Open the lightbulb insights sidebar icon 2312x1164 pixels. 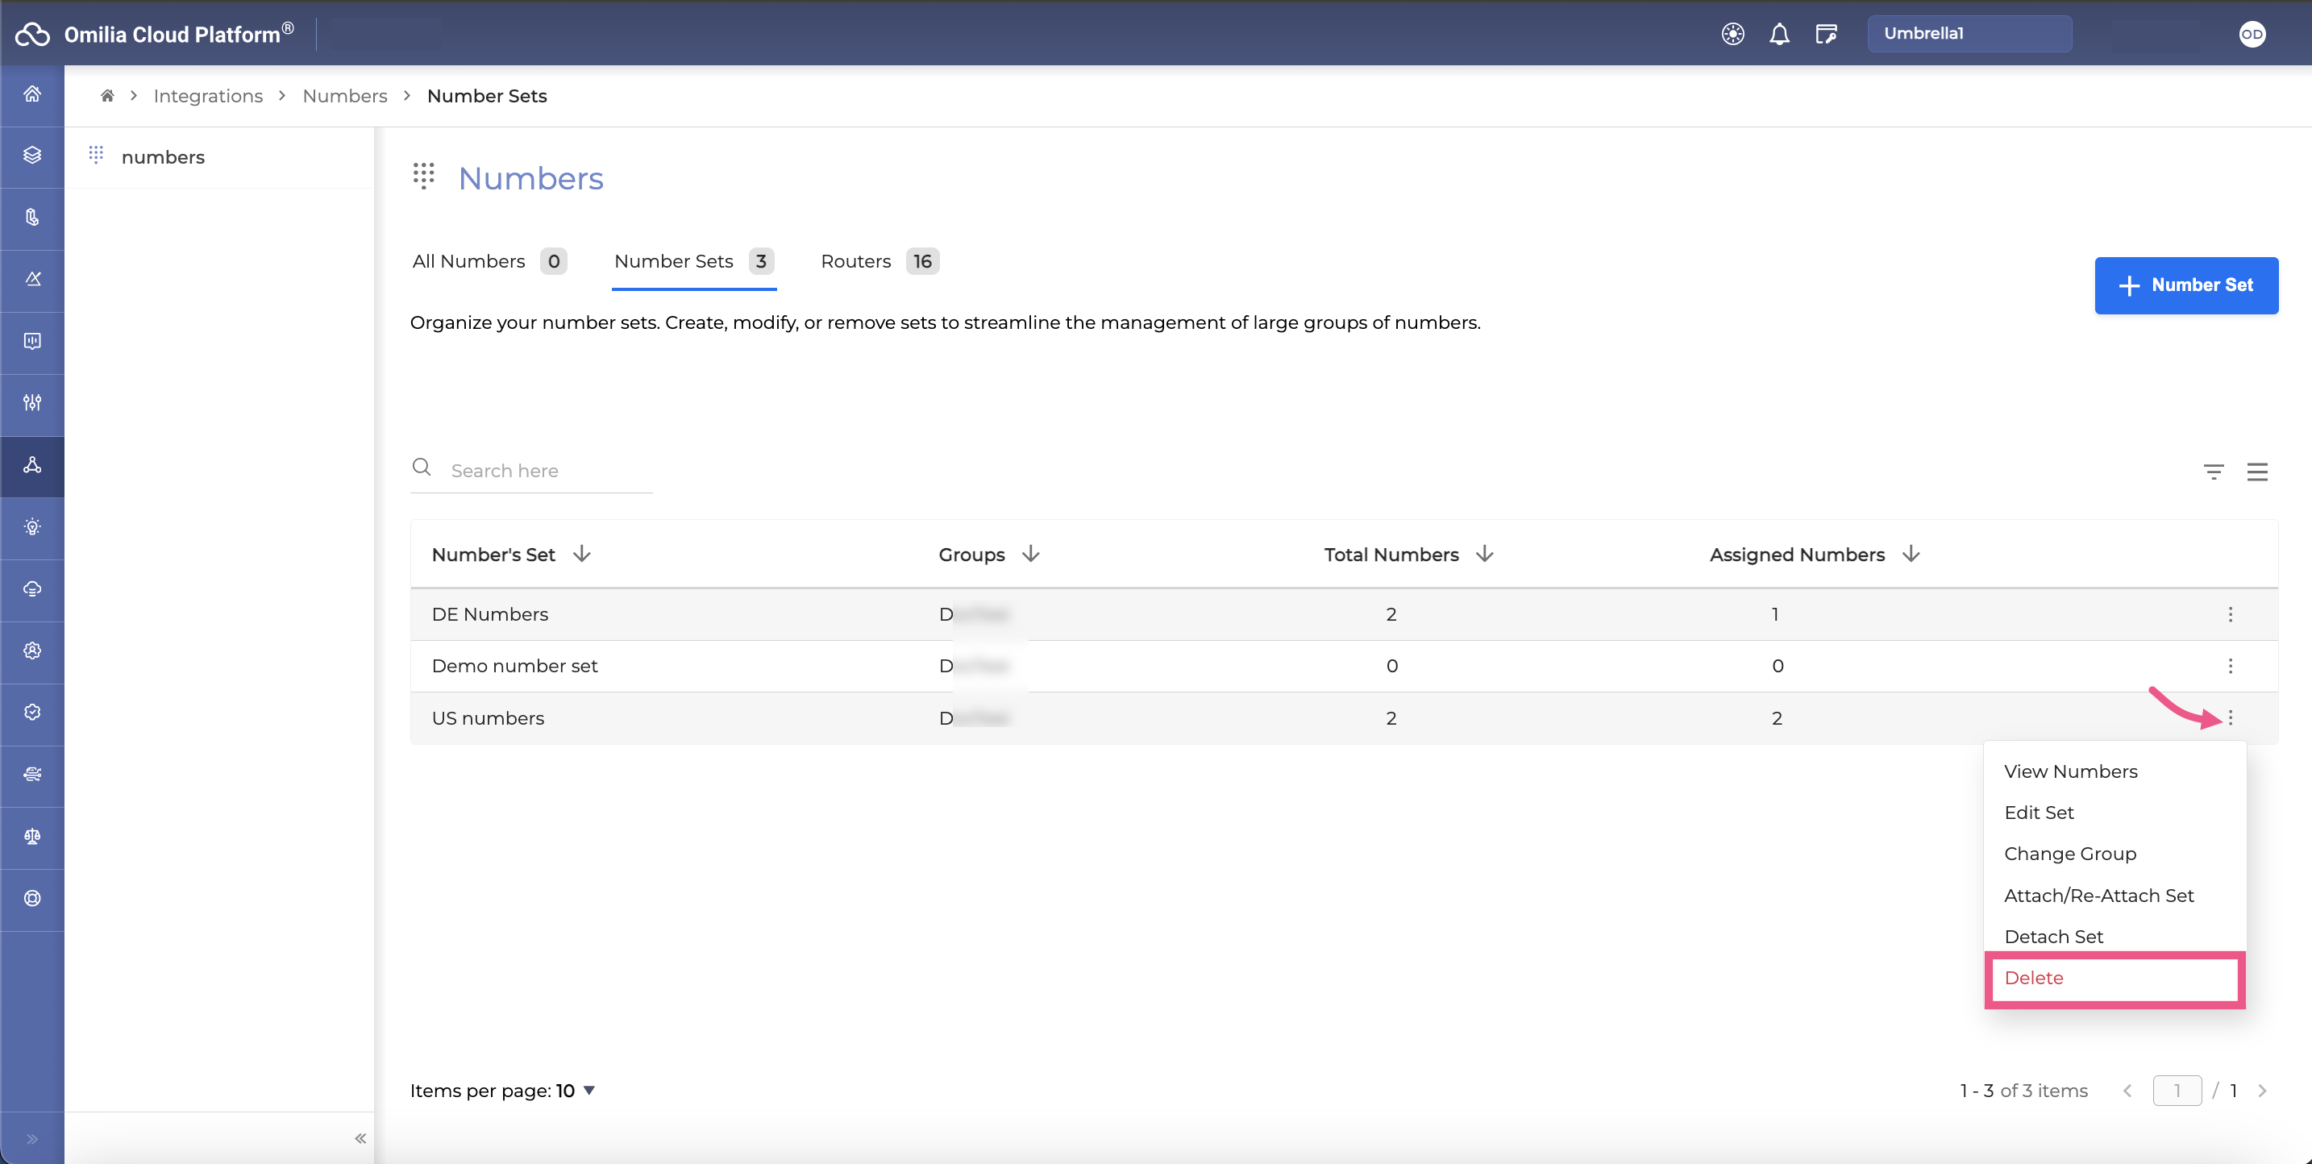click(x=32, y=527)
